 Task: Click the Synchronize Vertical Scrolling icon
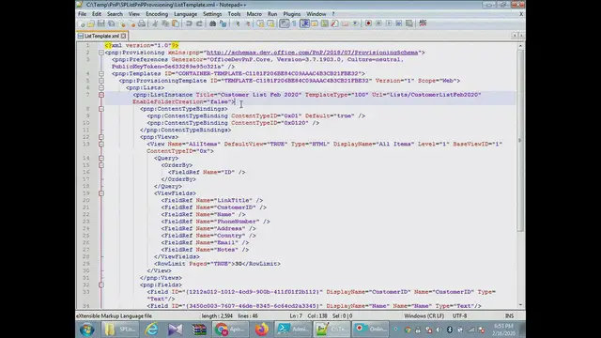point(261,23)
